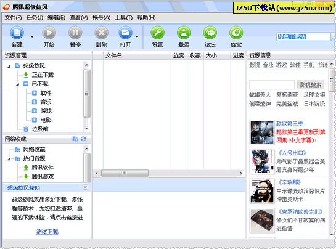Switch to the 书籍 resource tab
Screen dimensions: 336x249
(x=322, y=65)
